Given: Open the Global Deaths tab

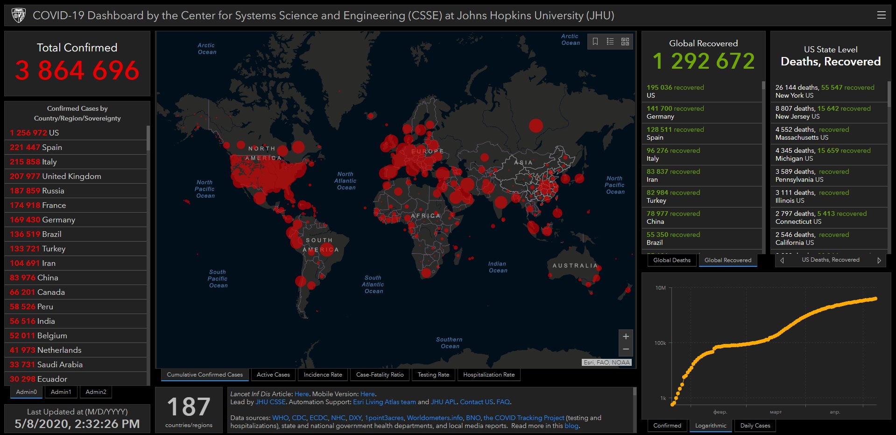Looking at the screenshot, I should coord(671,260).
